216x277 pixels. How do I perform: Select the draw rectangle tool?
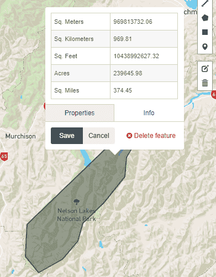[205, 32]
